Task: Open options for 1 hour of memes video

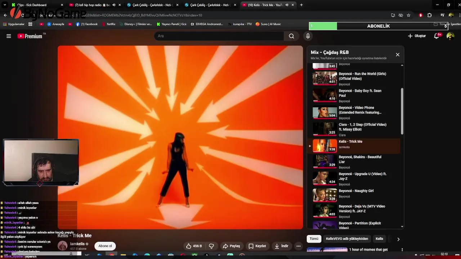Action: click(402, 250)
